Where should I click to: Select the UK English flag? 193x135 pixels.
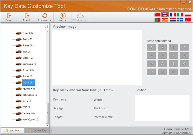click(x=165, y=15)
